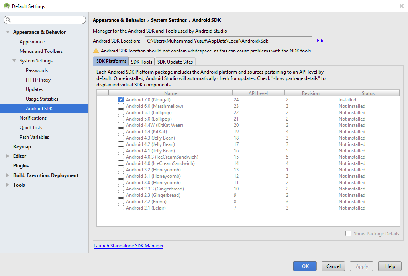Select Menus and Toolbars setting

tap(41, 51)
